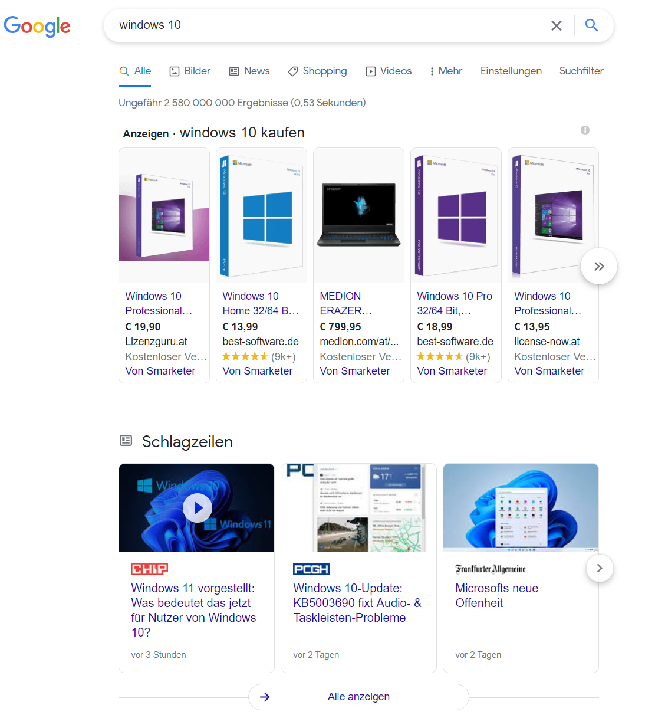Open Windows 10 Pro 32/64 Bit link
The width and height of the screenshot is (655, 715).
coord(455,303)
